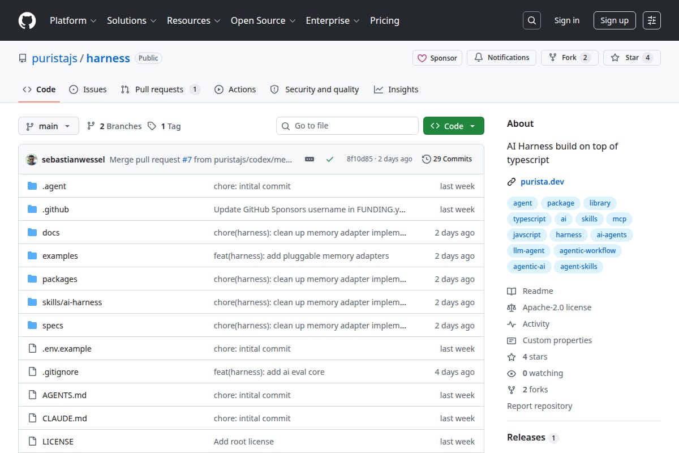679x453 pixels.
Task: Open 'feat(harness): add pluggable memory adapters' commit
Action: 301,256
